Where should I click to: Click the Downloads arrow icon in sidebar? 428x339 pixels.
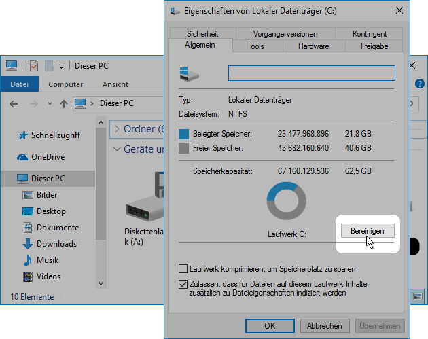pyautogui.click(x=28, y=244)
